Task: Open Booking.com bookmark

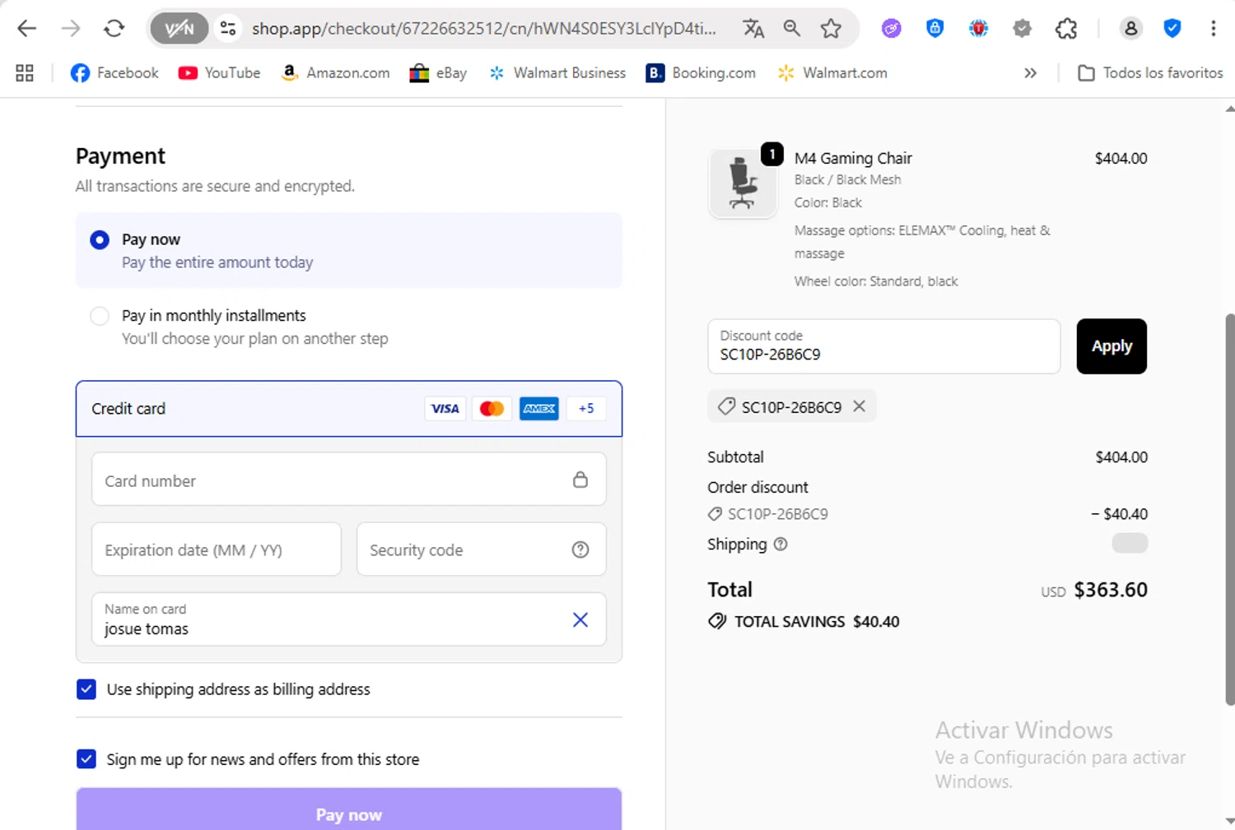Action: [701, 73]
